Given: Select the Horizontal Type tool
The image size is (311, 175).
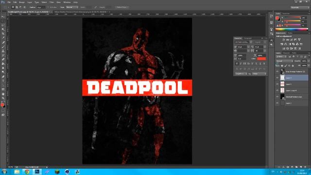Looking at the screenshot, I should 3,81.
